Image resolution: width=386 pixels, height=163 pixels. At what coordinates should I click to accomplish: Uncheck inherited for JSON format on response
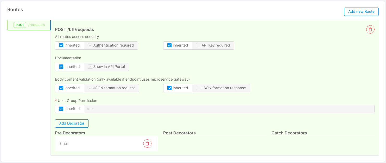tap(170, 88)
